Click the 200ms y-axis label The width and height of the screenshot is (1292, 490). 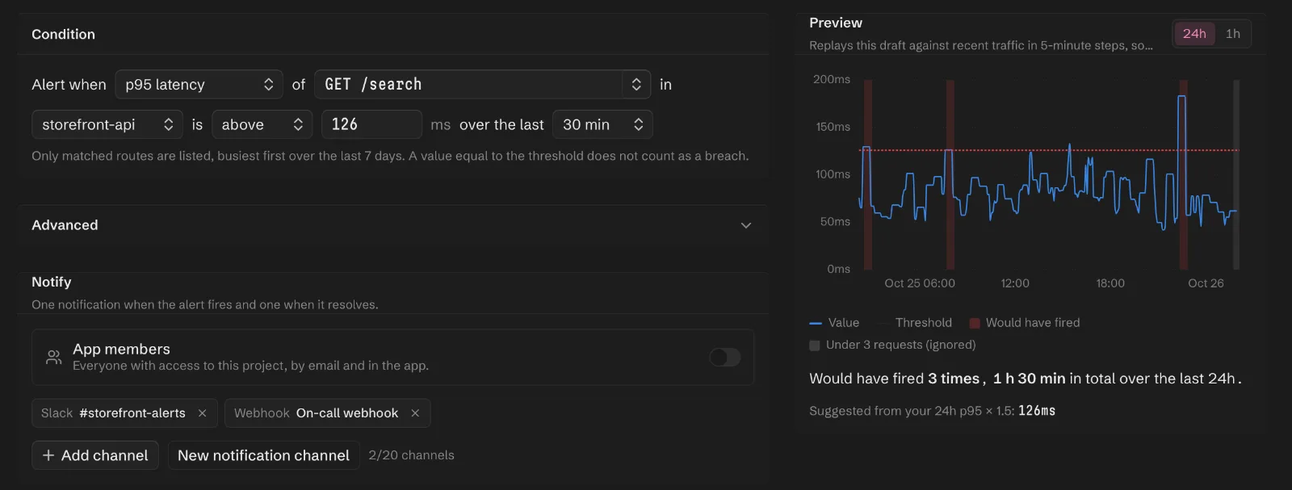[x=832, y=79]
